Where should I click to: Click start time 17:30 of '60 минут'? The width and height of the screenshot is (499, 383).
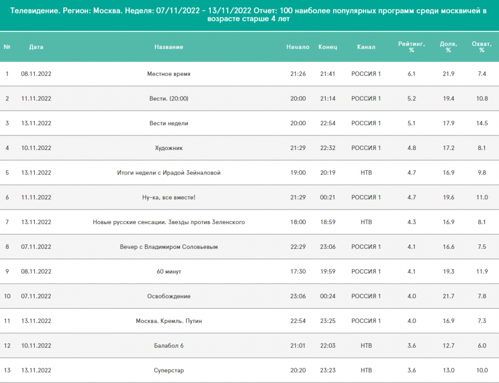(x=298, y=271)
